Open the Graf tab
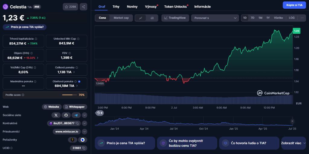The image size is (309, 154). [102, 7]
